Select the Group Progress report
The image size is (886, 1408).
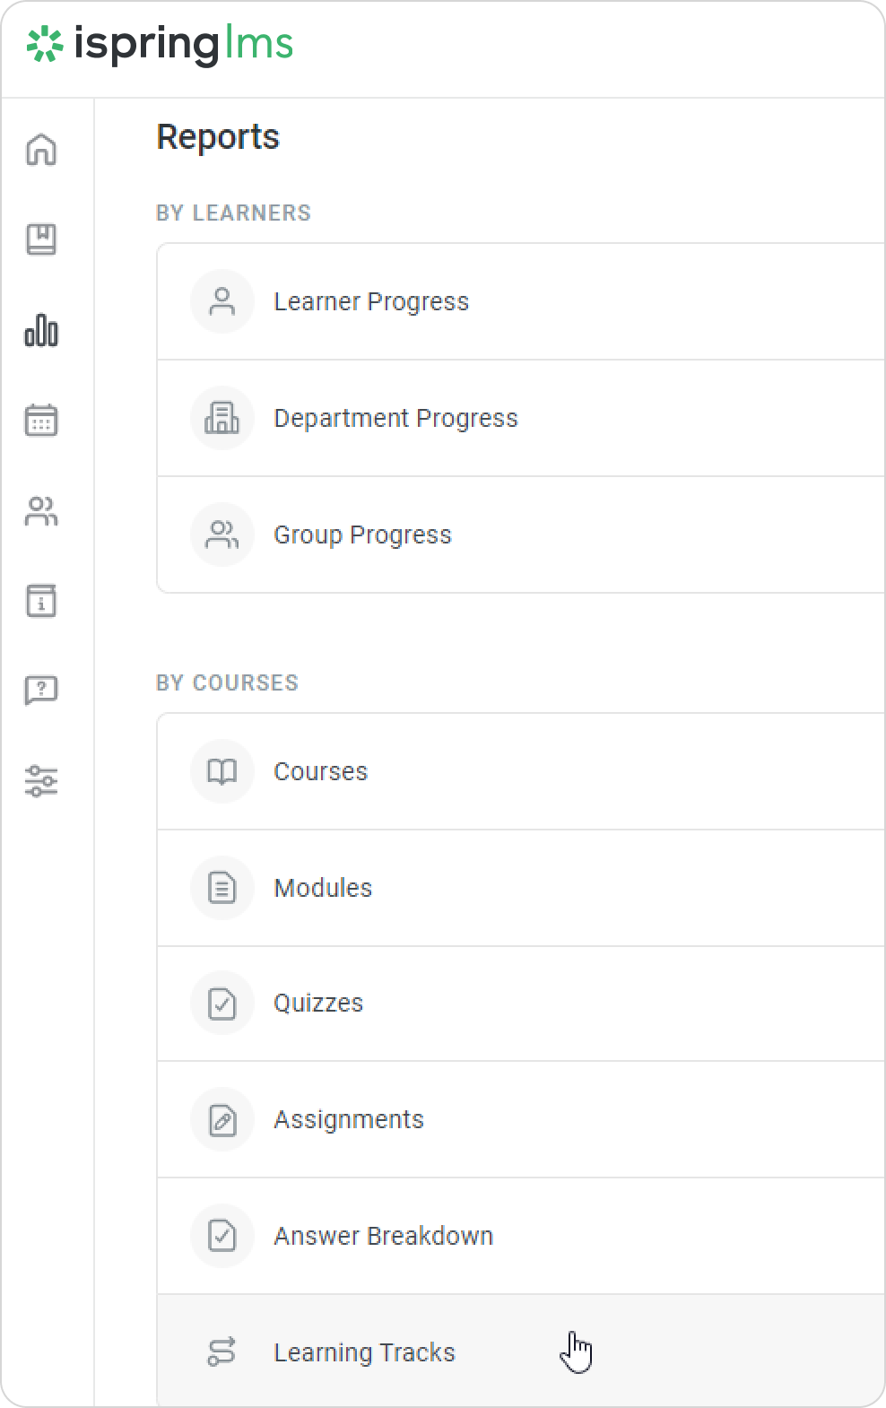click(362, 535)
